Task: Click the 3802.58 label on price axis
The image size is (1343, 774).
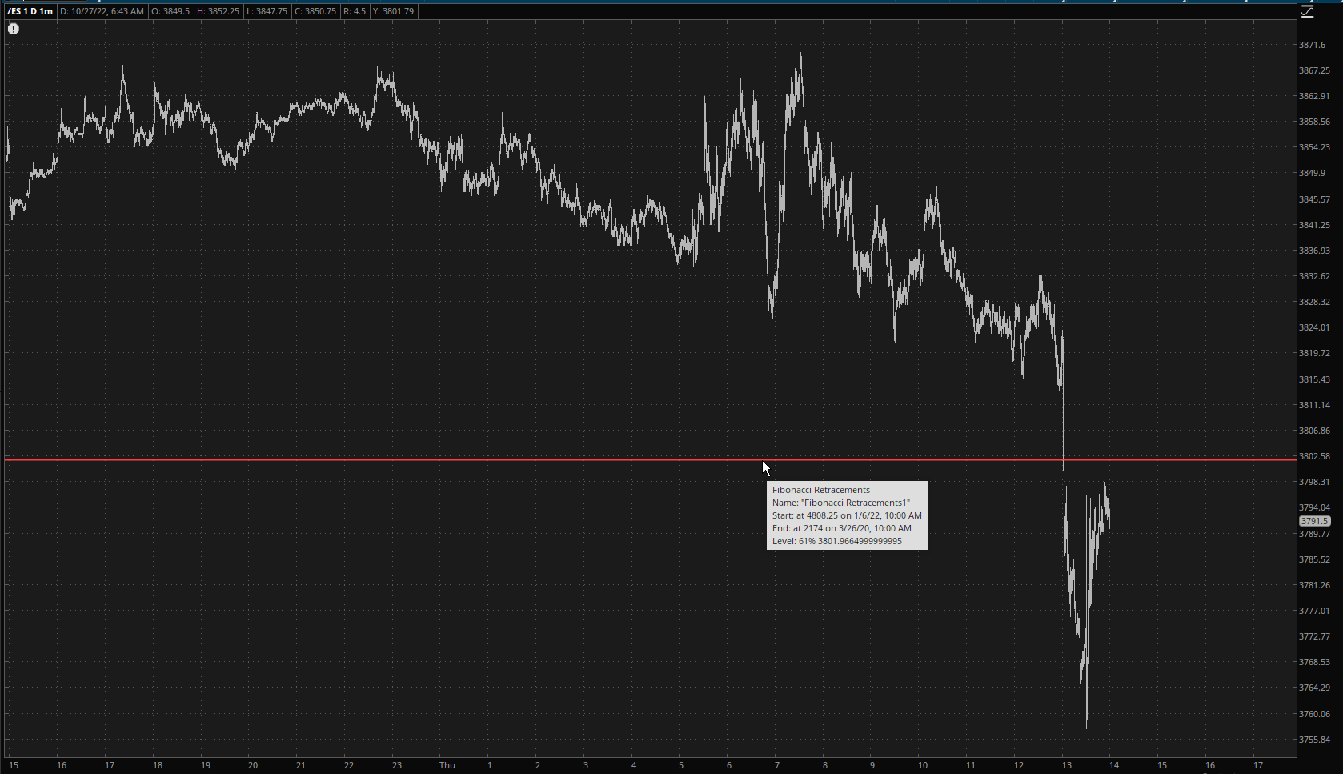Action: pyautogui.click(x=1313, y=456)
